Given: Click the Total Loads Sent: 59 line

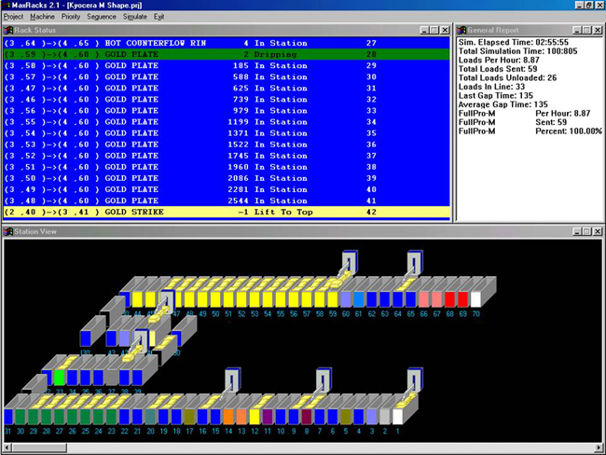Looking at the screenshot, I should pos(498,69).
